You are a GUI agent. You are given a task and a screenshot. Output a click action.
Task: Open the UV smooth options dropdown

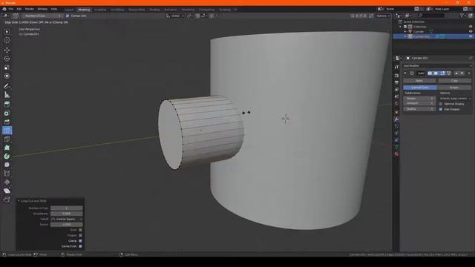coord(455,99)
